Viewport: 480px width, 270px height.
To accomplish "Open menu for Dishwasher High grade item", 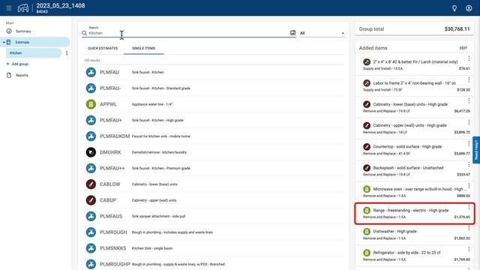I will click(x=469, y=228).
